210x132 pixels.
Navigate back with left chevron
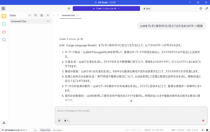[x=54, y=15]
